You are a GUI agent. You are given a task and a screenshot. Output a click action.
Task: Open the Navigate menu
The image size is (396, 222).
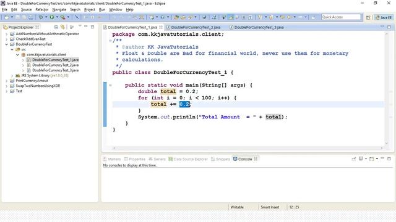tap(59, 10)
